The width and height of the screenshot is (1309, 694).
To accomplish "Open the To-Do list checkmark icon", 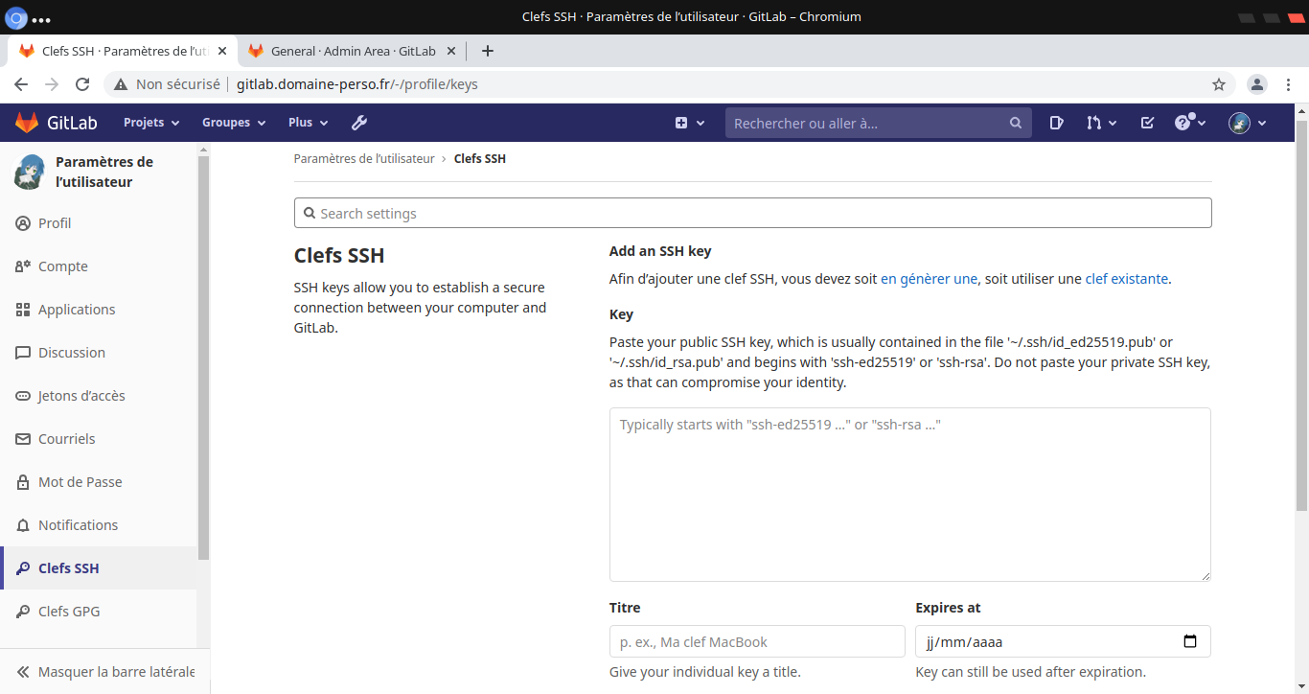I will 1147,123.
